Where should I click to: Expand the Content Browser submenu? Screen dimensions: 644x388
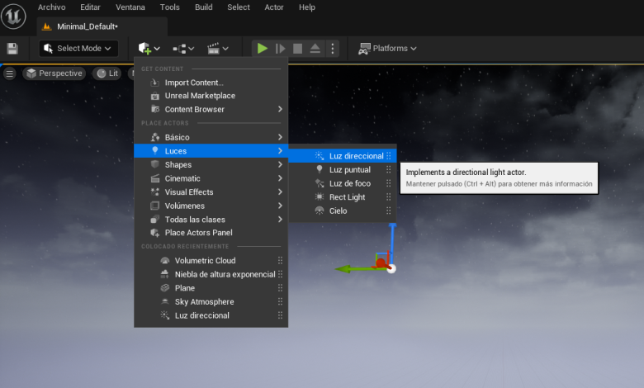211,109
